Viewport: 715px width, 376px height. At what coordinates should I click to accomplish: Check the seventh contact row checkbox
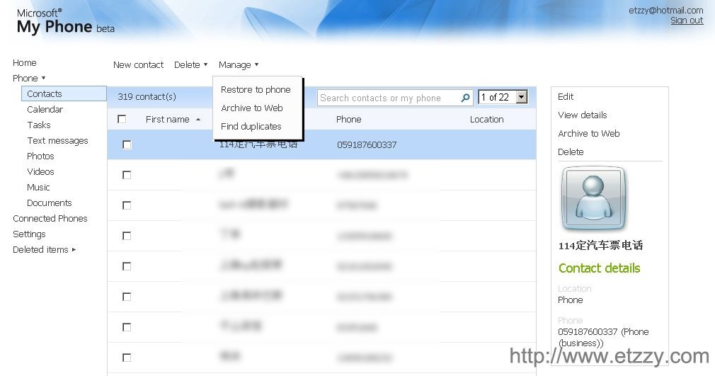coord(127,327)
